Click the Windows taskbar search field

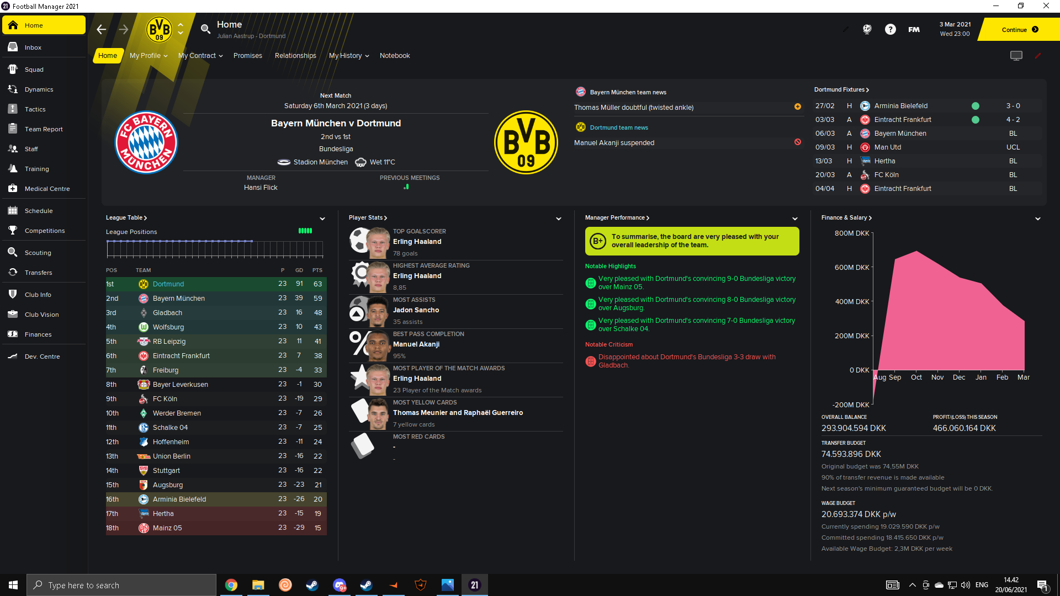coord(121,585)
